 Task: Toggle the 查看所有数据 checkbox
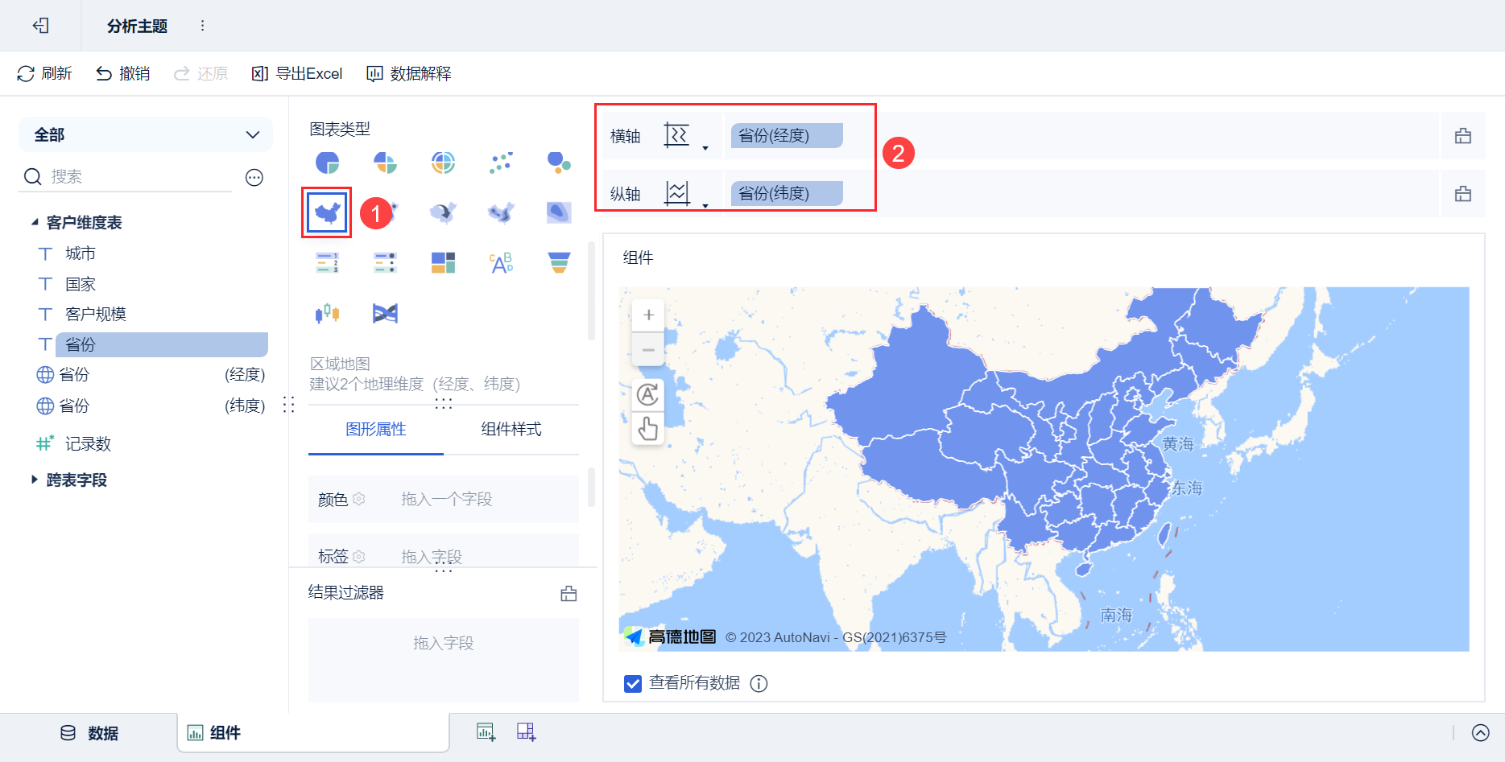click(633, 683)
